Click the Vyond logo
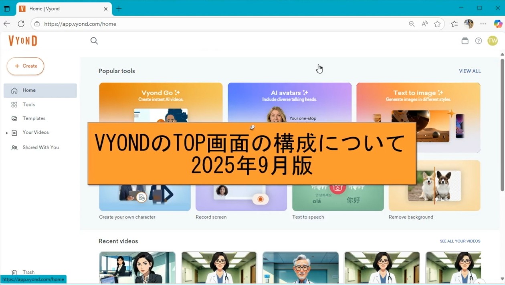This screenshot has width=505, height=285. pyautogui.click(x=23, y=41)
